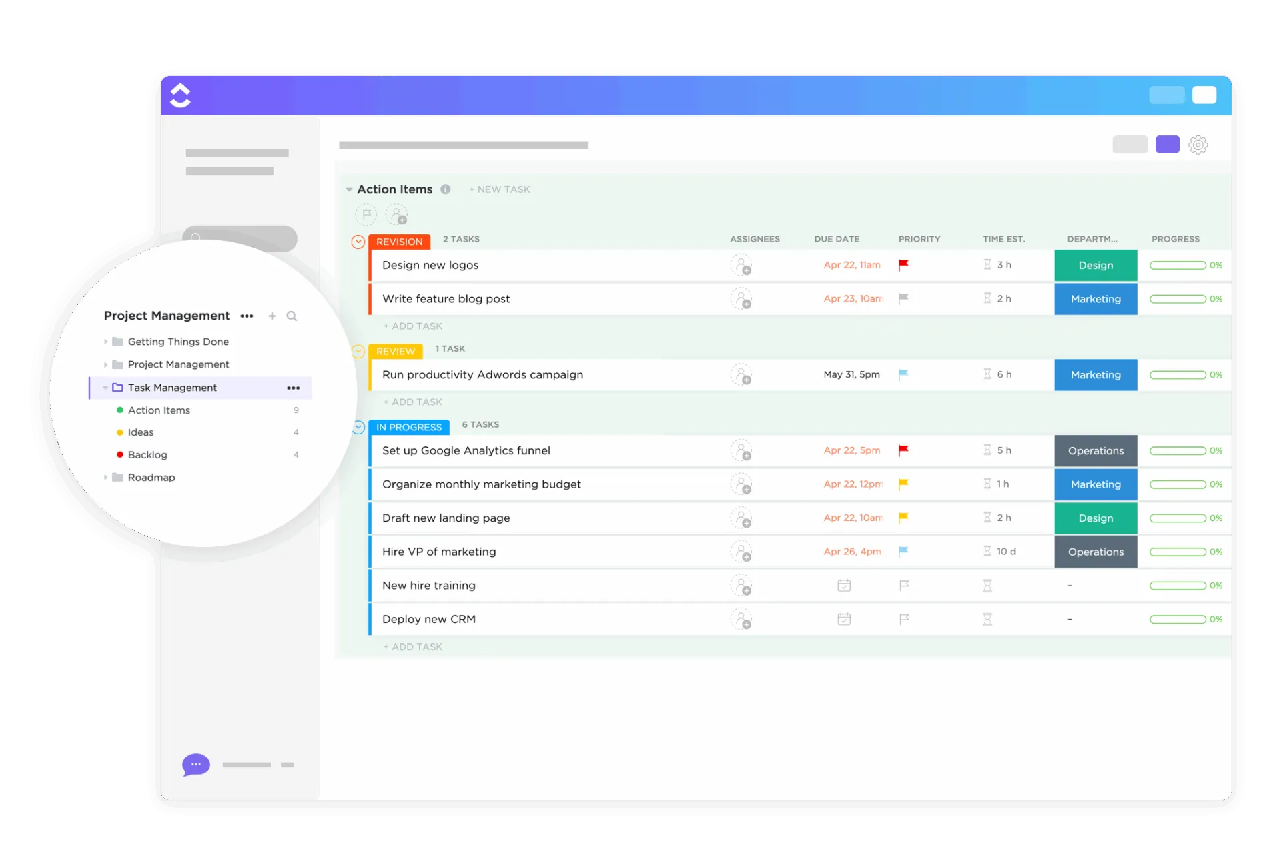
Task: Assign someone to Design new logos
Action: click(x=741, y=265)
